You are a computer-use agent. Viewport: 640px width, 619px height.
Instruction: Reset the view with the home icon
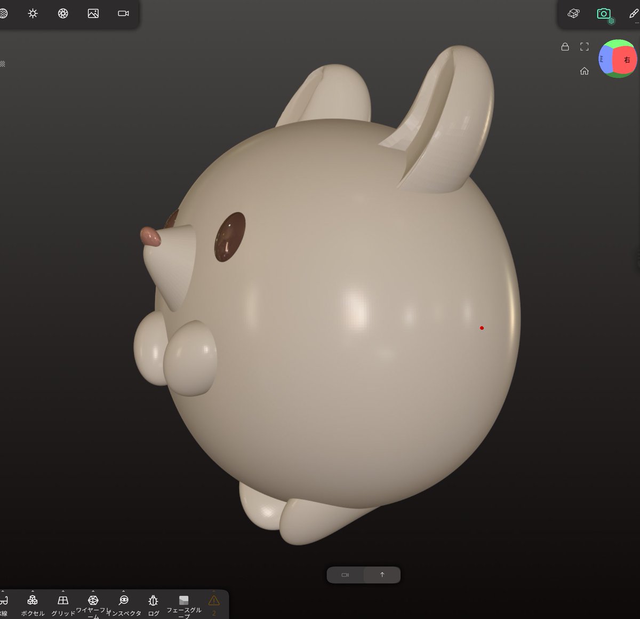[585, 71]
